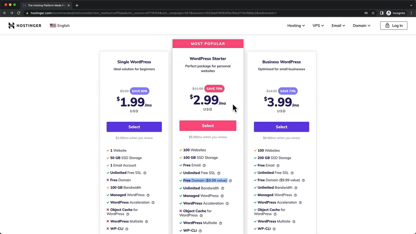This screenshot has width=416, height=234.
Task: Open the Hosting dropdown menu
Action: point(296,25)
